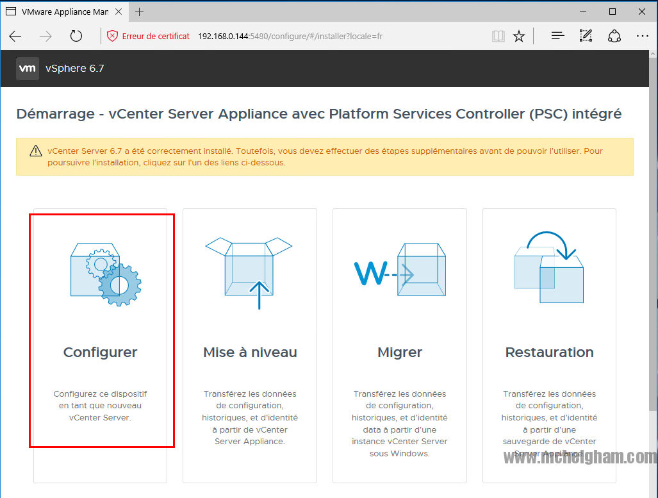Click the share icon in toolbar

(x=614, y=36)
